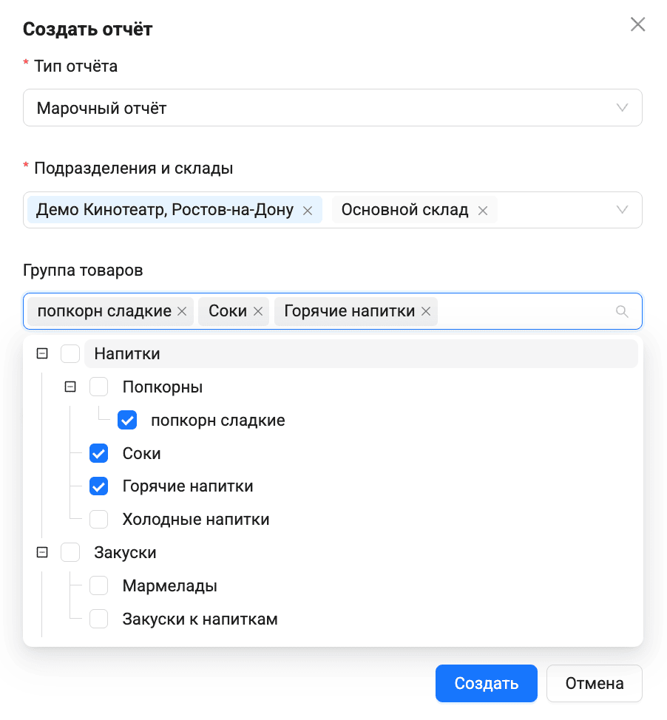667x720 pixels.
Task: Enable the Мармелады checkbox
Action: pyautogui.click(x=98, y=586)
